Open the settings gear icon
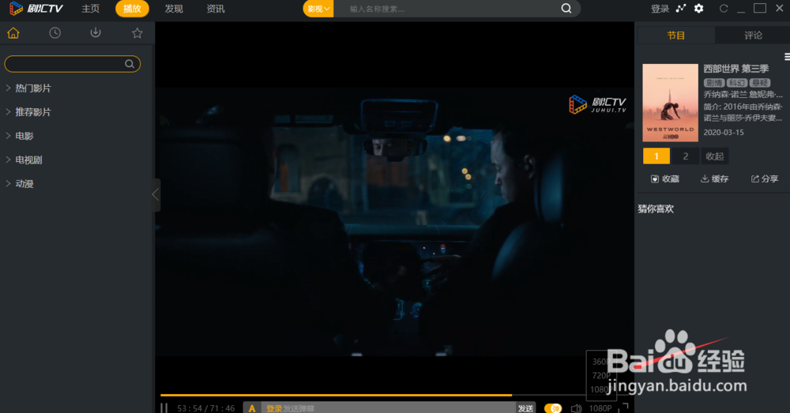This screenshot has width=790, height=413. [699, 9]
